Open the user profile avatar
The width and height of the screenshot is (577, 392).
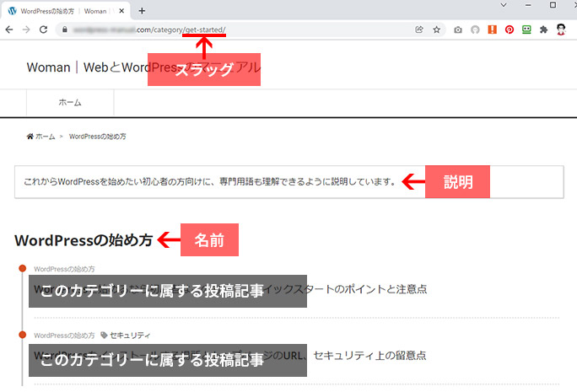tap(561, 30)
